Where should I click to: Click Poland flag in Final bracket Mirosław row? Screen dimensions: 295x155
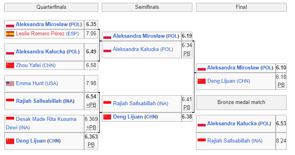pos(202,68)
